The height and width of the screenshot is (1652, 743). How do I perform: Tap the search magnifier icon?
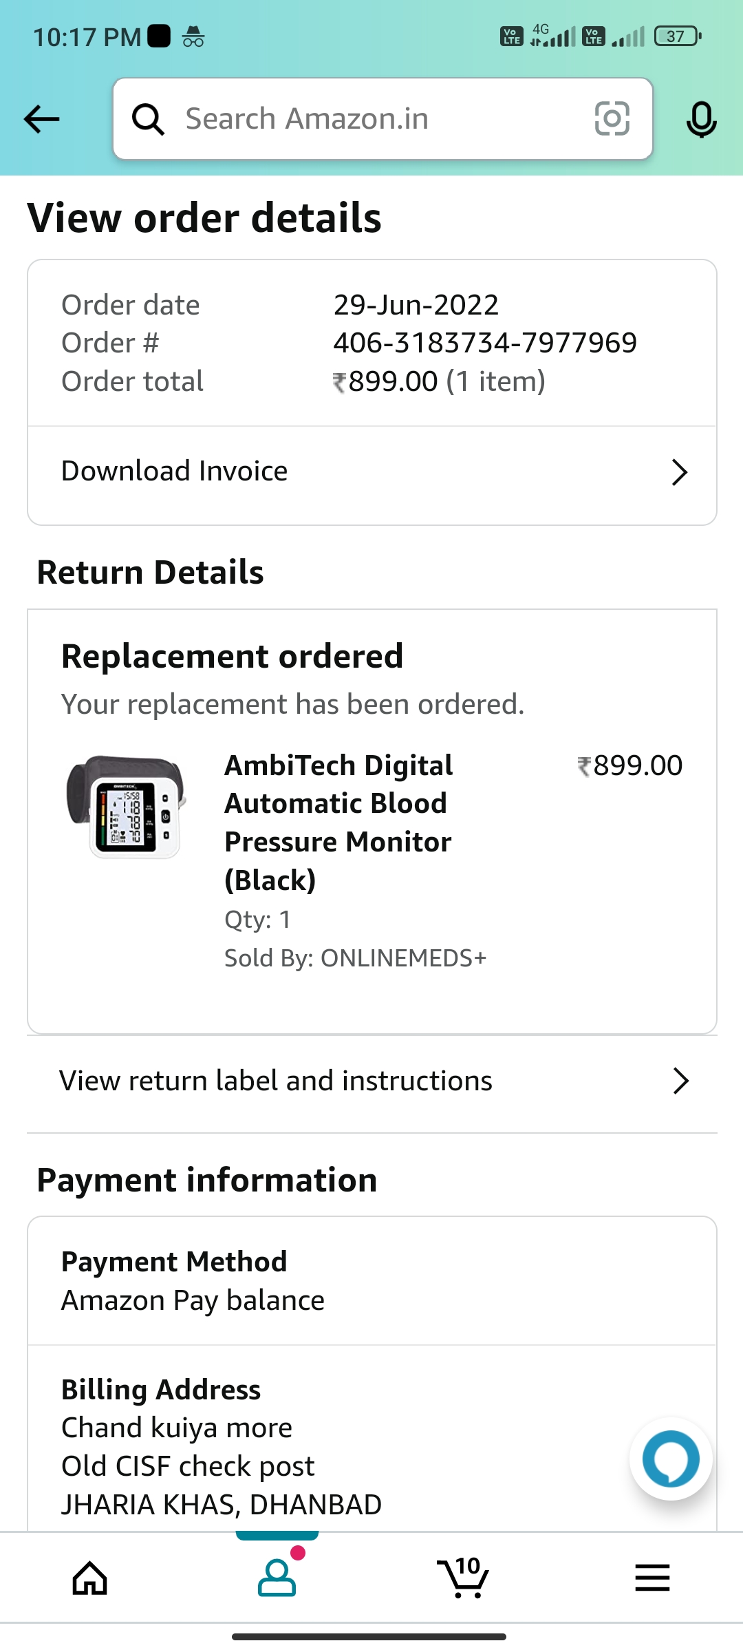148,119
